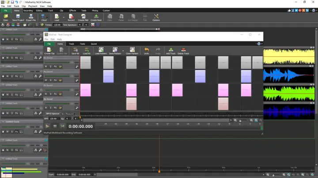Open the Beat Designer help dropdown arrow
The height and width of the screenshot is (178, 318).
262,44
